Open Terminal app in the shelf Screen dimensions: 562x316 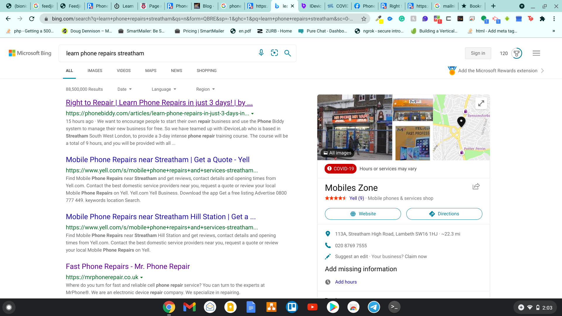(x=394, y=307)
